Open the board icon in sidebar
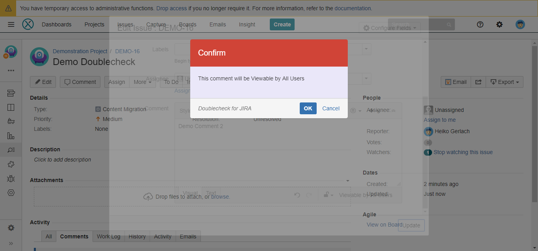The width and height of the screenshot is (538, 251). pyautogui.click(x=11, y=108)
